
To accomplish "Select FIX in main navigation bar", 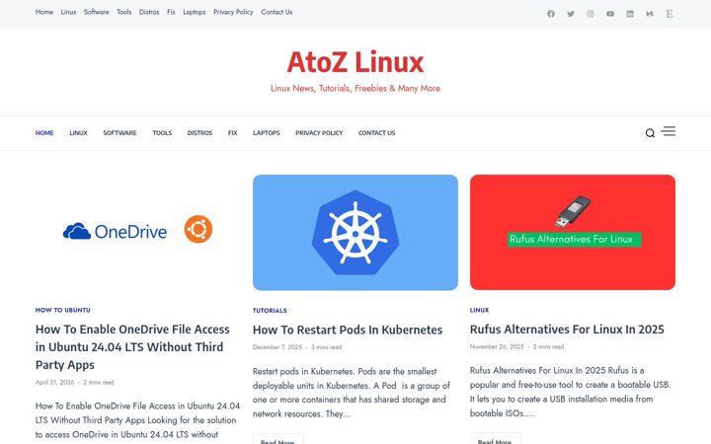I will click(233, 133).
